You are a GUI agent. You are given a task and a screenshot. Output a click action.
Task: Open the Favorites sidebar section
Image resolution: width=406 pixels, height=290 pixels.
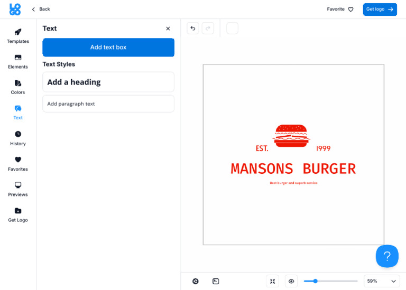point(18,164)
